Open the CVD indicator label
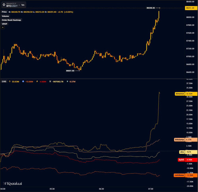 coord(4,81)
